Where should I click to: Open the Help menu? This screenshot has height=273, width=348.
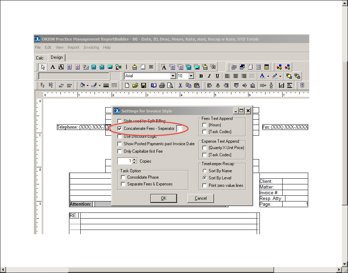pos(107,47)
